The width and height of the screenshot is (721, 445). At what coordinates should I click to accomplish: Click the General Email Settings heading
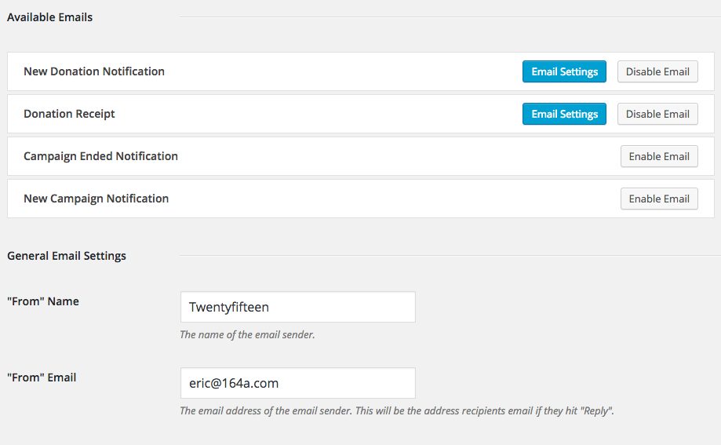pos(67,256)
